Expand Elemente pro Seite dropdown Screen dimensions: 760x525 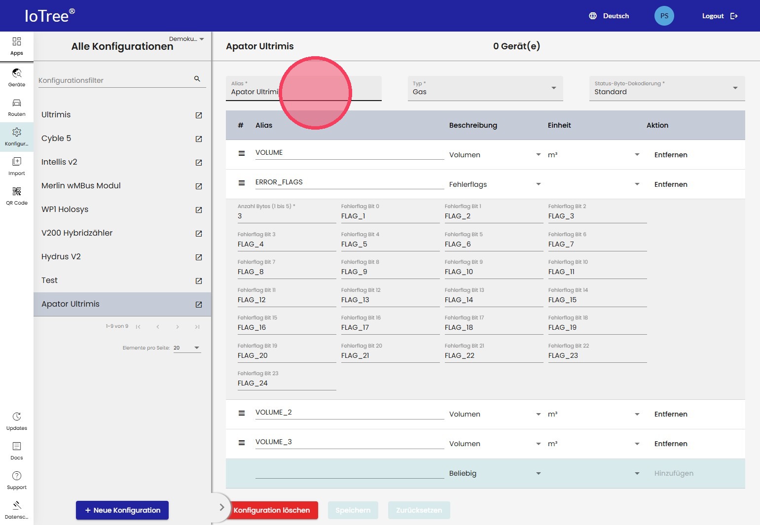pos(197,348)
